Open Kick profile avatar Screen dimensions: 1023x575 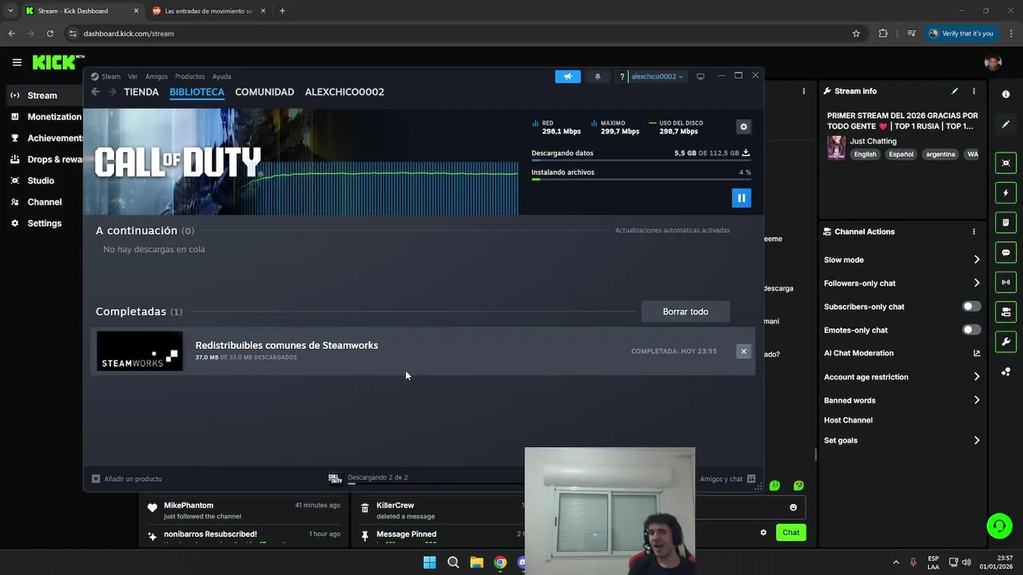(x=993, y=63)
